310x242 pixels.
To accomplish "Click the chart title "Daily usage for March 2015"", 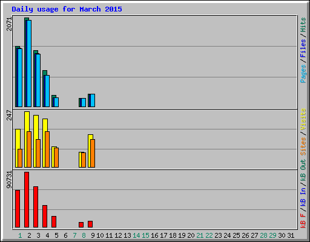I will [67, 9].
